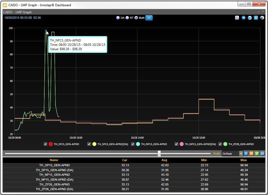Click the blue split-panel layout icon
The width and height of the screenshot is (268, 195).
point(262,154)
